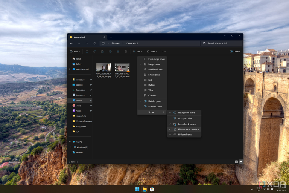Click the New button in the toolbar
Image resolution: width=289 pixels, height=193 pixels.
[75, 52]
